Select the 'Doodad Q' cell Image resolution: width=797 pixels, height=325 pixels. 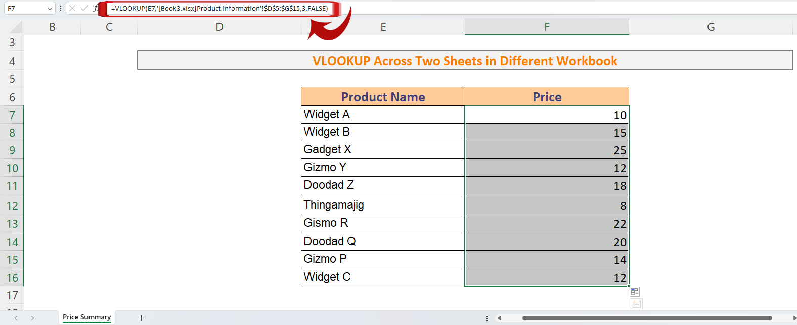pyautogui.click(x=383, y=241)
